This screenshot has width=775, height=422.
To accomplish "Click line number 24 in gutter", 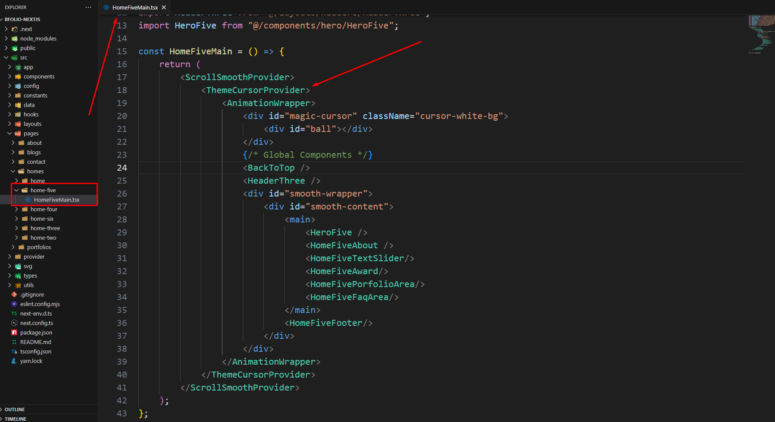I will [122, 168].
